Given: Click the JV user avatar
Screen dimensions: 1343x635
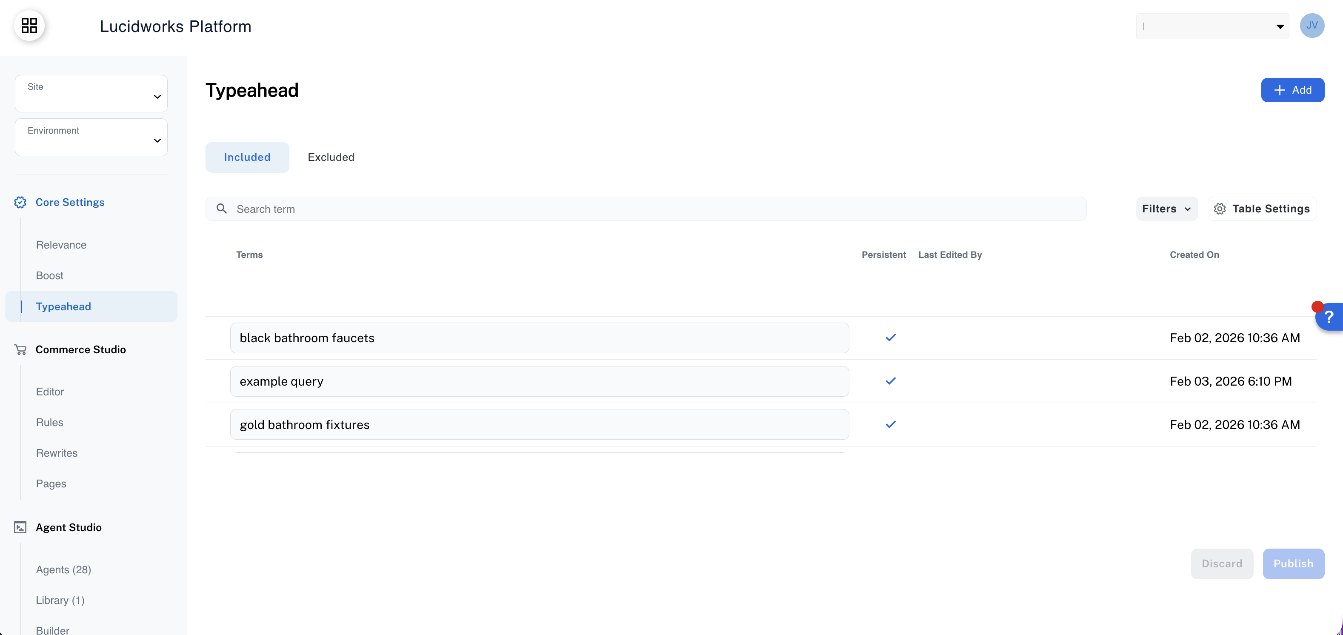Looking at the screenshot, I should point(1313,25).
